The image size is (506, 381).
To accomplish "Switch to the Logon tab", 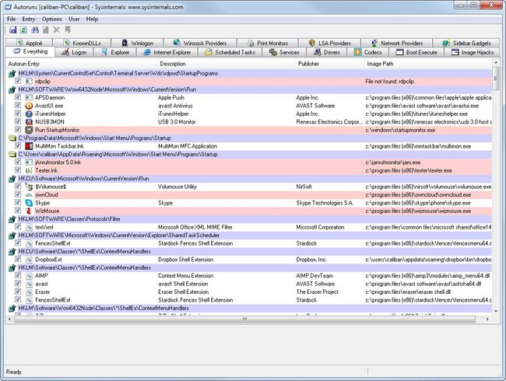I will click(74, 52).
